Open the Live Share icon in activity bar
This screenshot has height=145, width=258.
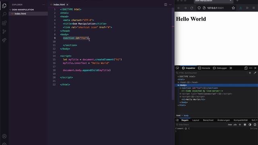(x=4, y=40)
